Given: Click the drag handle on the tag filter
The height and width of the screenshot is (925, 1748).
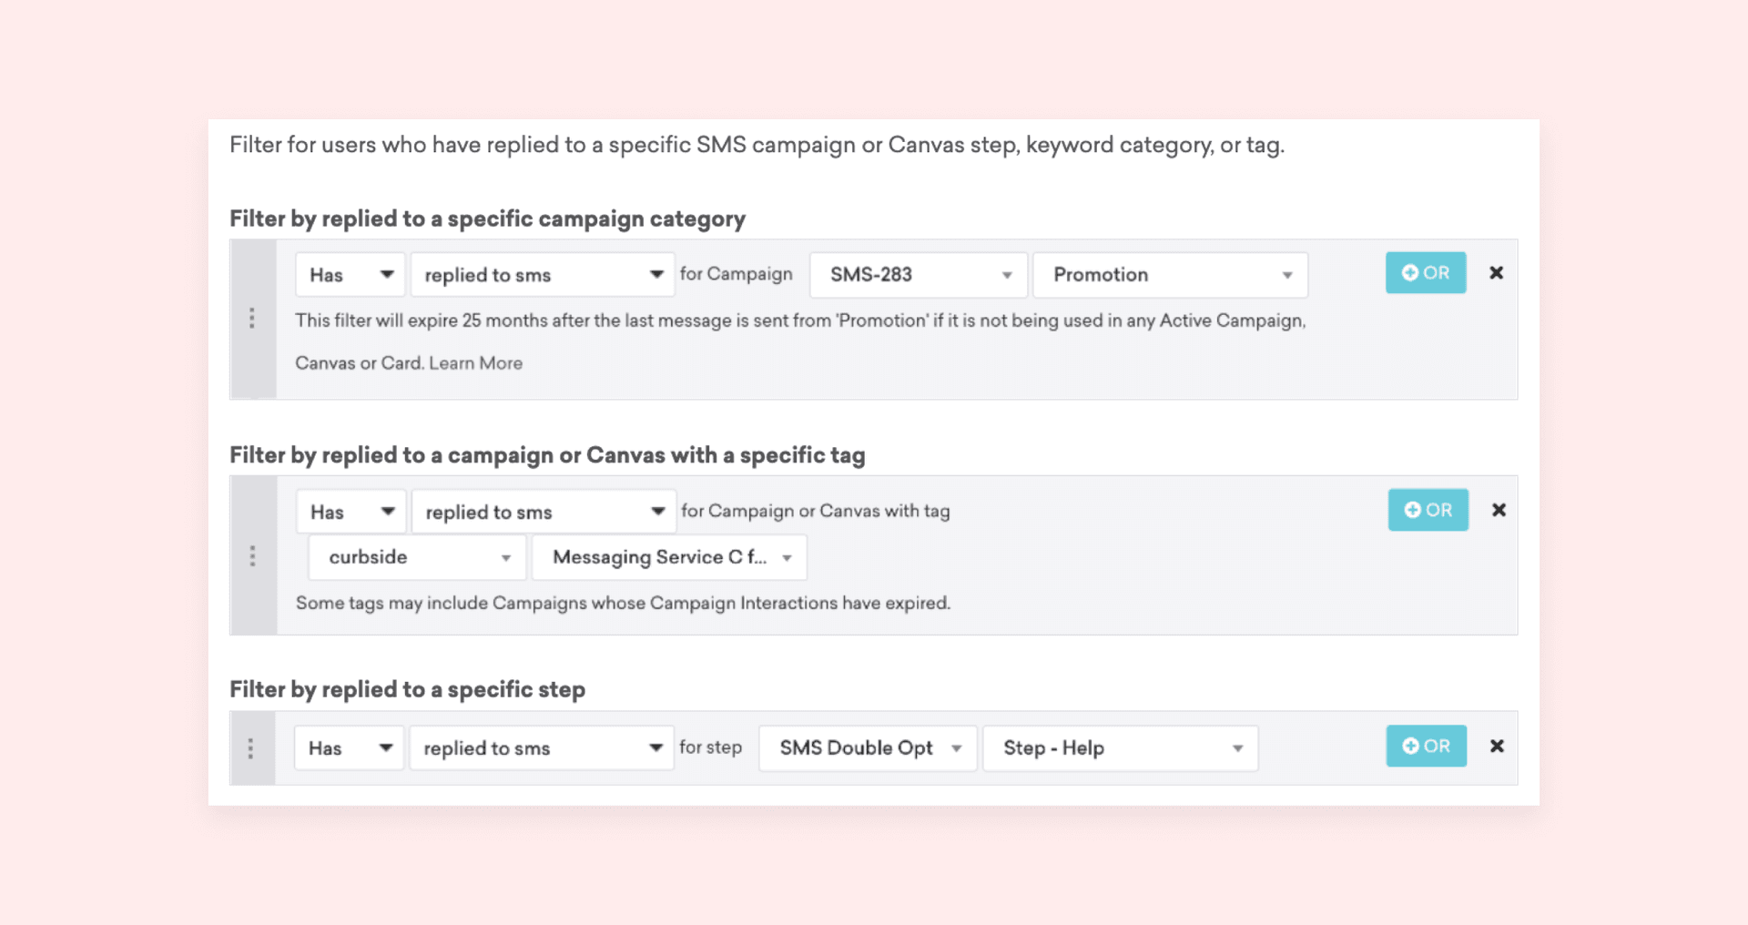Looking at the screenshot, I should [x=252, y=556].
